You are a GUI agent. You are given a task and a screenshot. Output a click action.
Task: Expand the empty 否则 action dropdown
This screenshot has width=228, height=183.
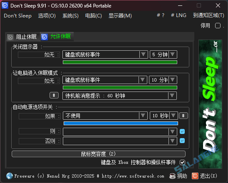click(x=120, y=141)
